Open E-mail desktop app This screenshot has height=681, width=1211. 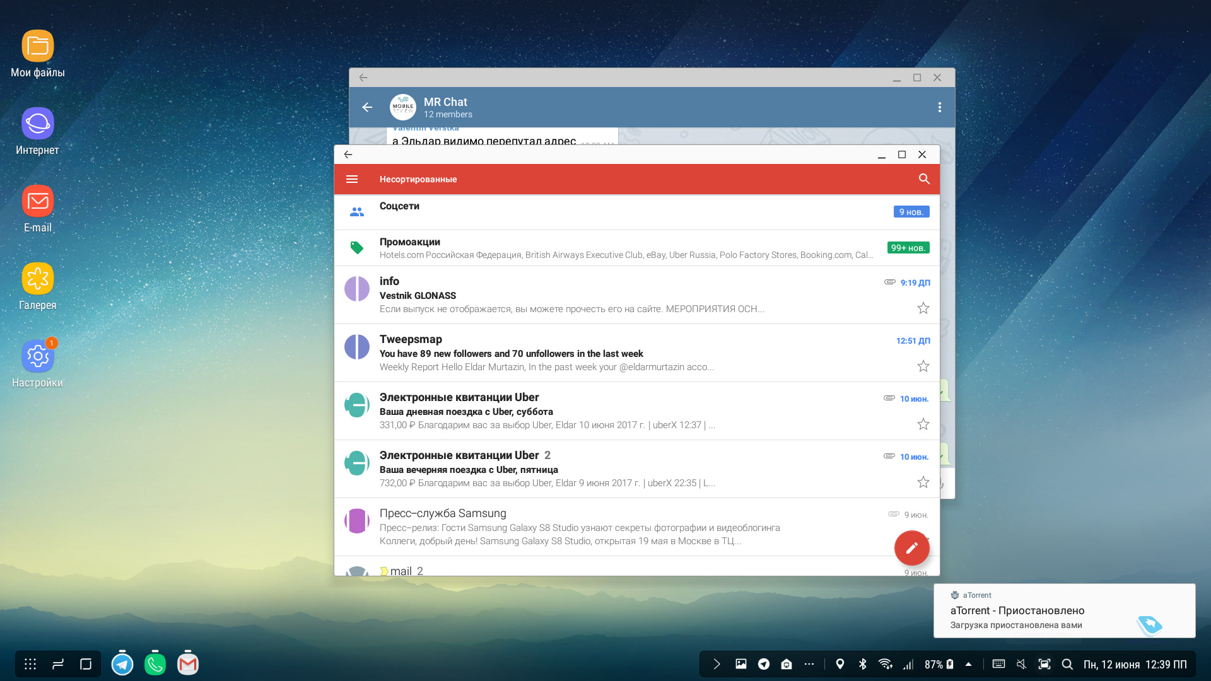[x=38, y=209]
